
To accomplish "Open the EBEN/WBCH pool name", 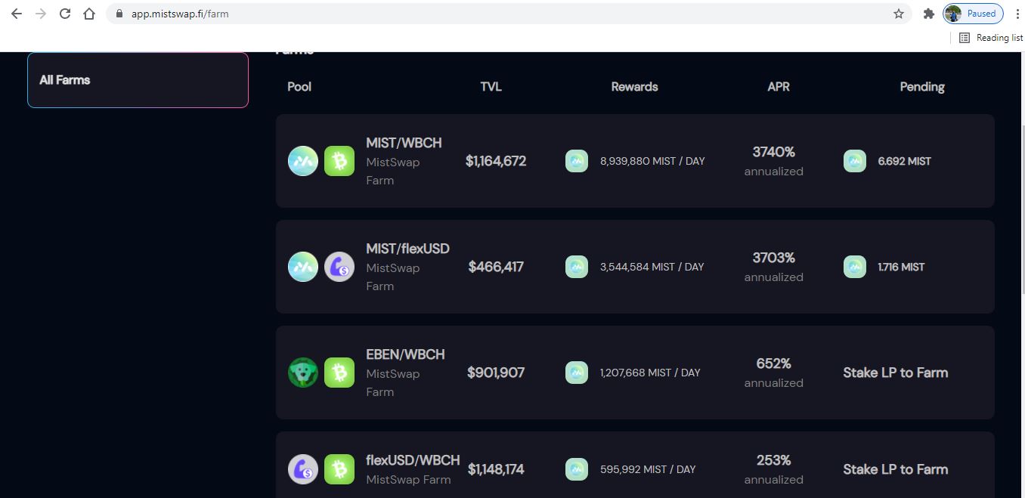I will (x=405, y=354).
